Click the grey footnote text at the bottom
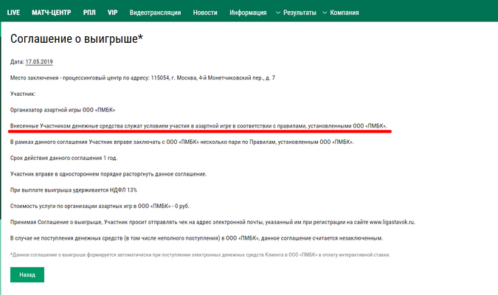498x295 pixels. (x=199, y=254)
